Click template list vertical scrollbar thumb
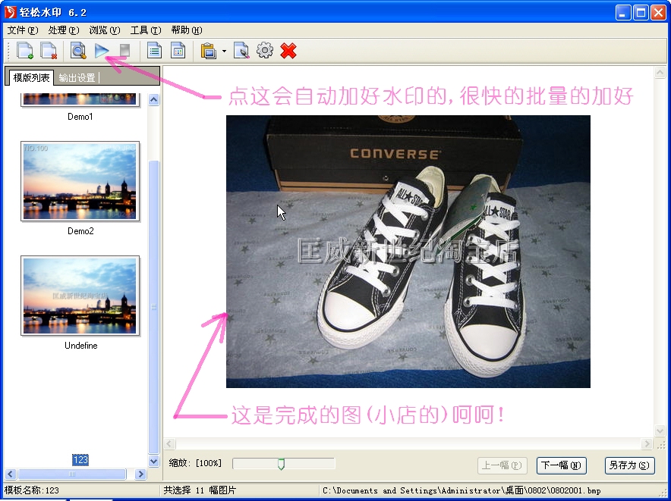Screen dimensions: 671x501 click(153, 307)
